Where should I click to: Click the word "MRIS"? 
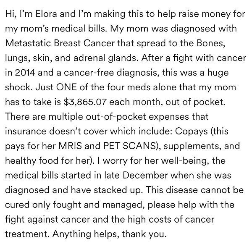tap(70, 146)
